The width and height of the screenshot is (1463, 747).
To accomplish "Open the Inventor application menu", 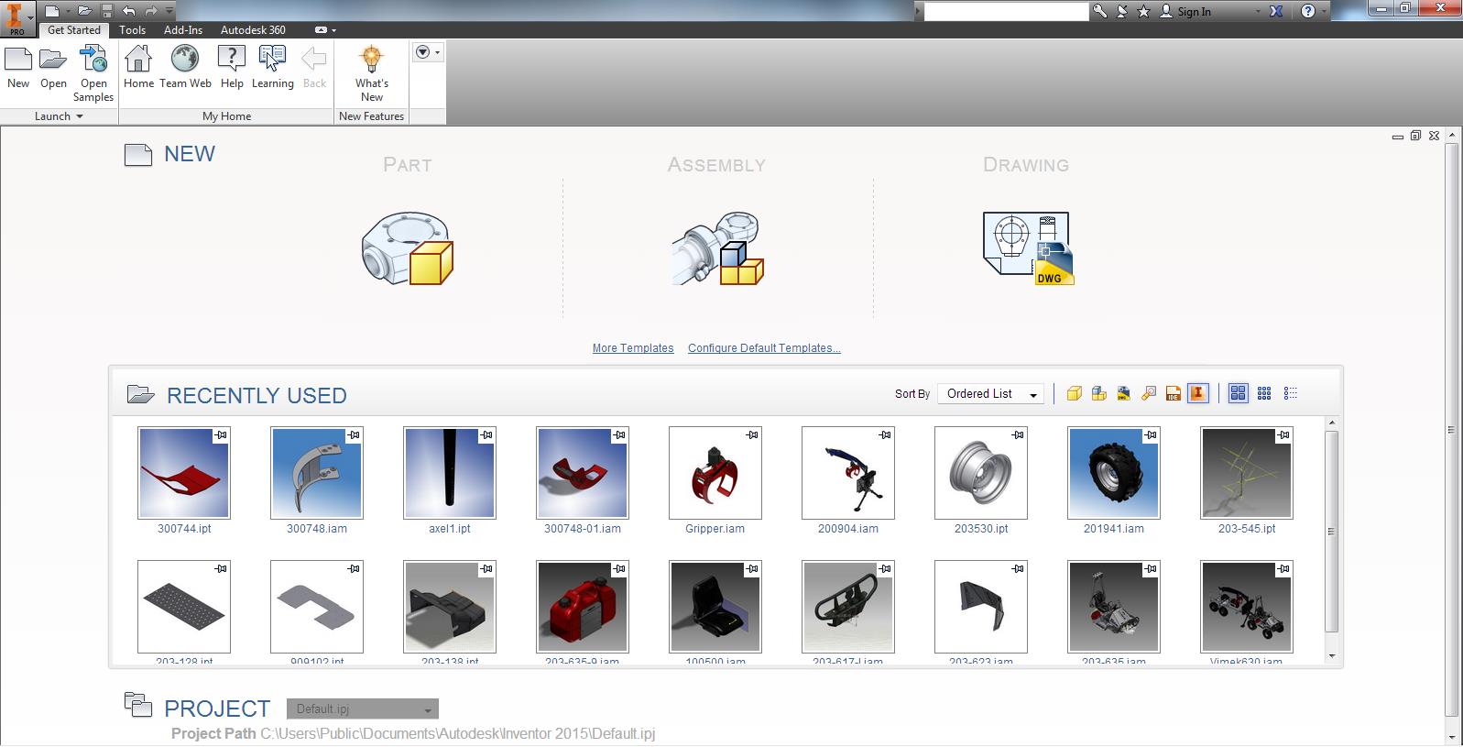I will (17, 18).
